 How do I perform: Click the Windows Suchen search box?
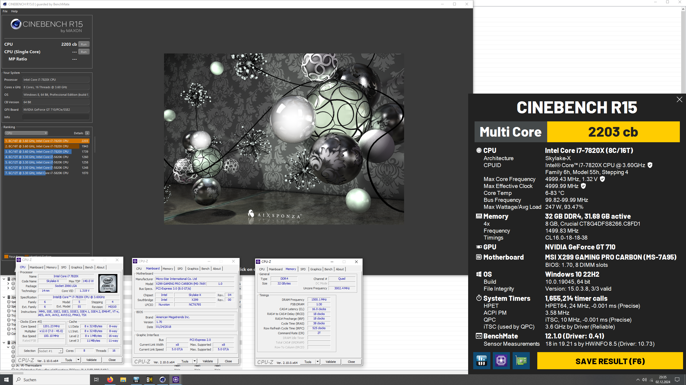pos(51,380)
